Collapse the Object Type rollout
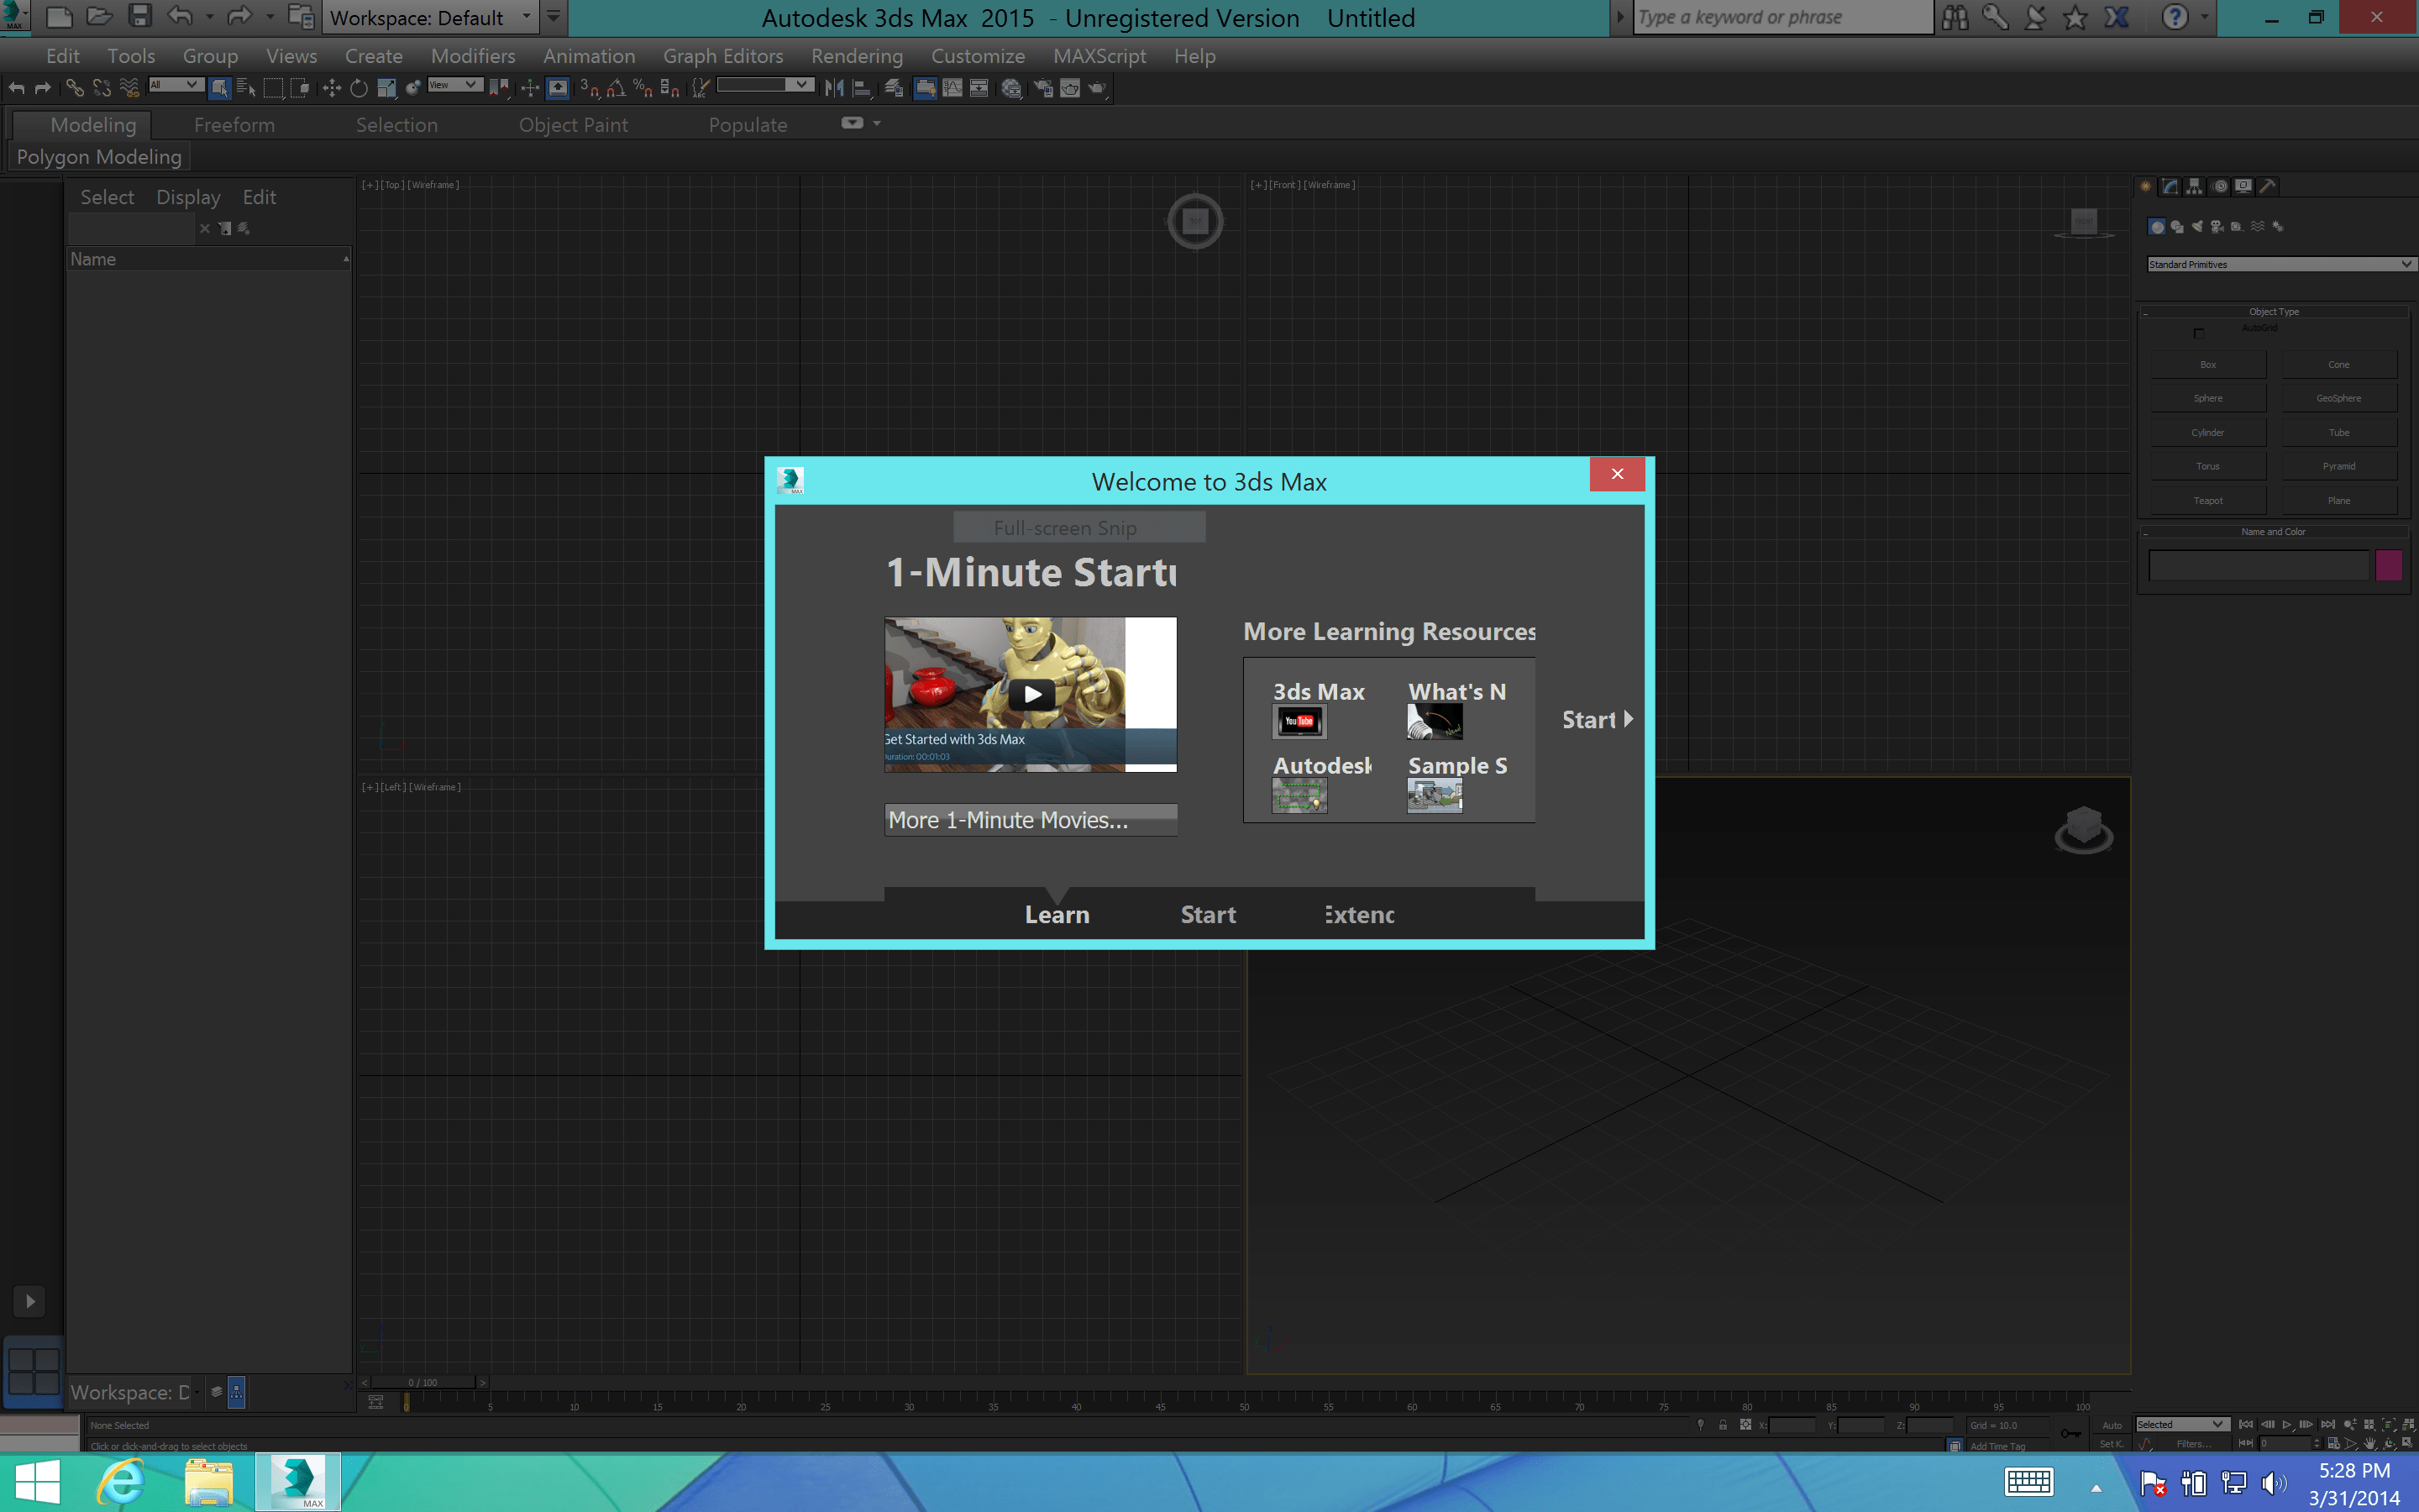This screenshot has width=2419, height=1512. click(2273, 312)
